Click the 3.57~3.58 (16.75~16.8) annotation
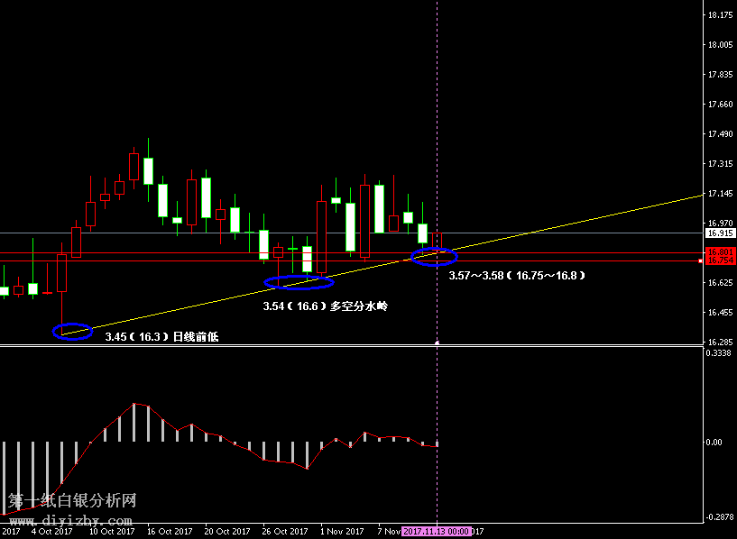The width and height of the screenshot is (737, 539). click(517, 275)
